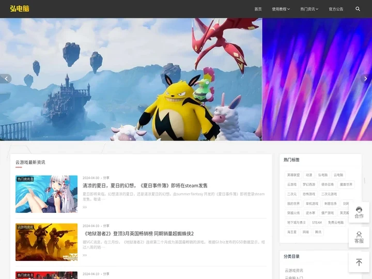
Task: Select the 梦幻西游 tag
Action: 309,184
